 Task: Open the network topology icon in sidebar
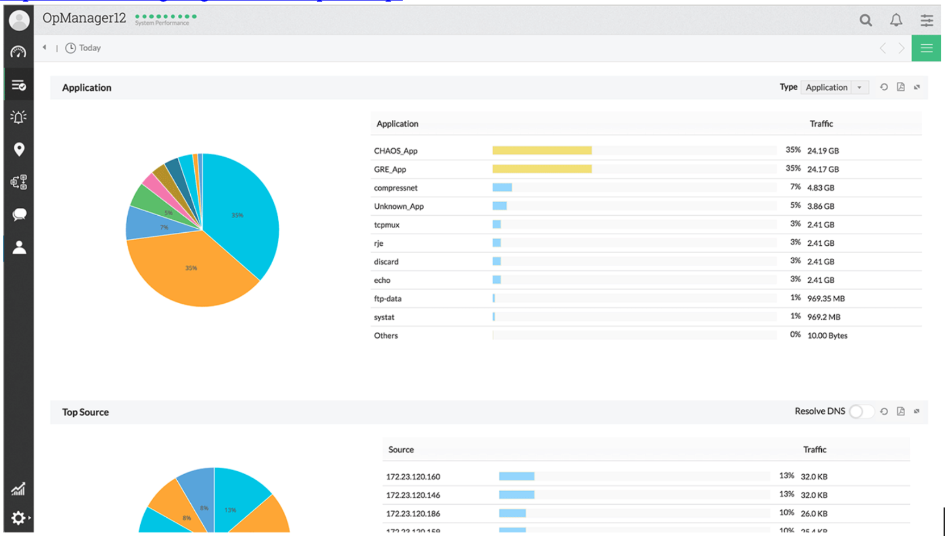[x=18, y=182]
